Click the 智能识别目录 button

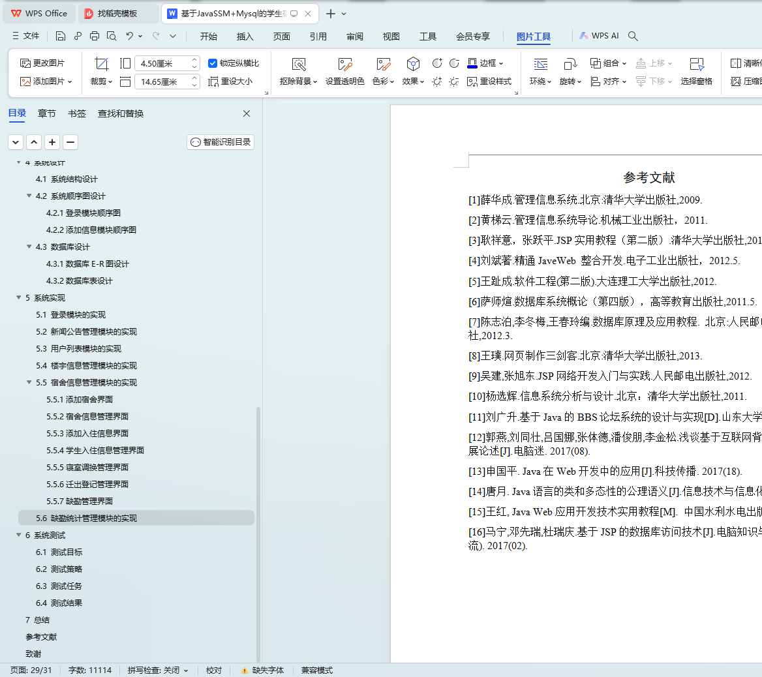click(x=221, y=142)
